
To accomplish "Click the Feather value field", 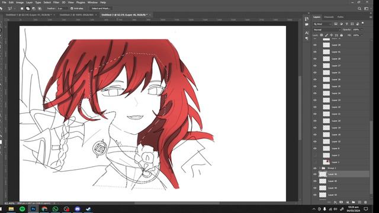I will (62, 8).
